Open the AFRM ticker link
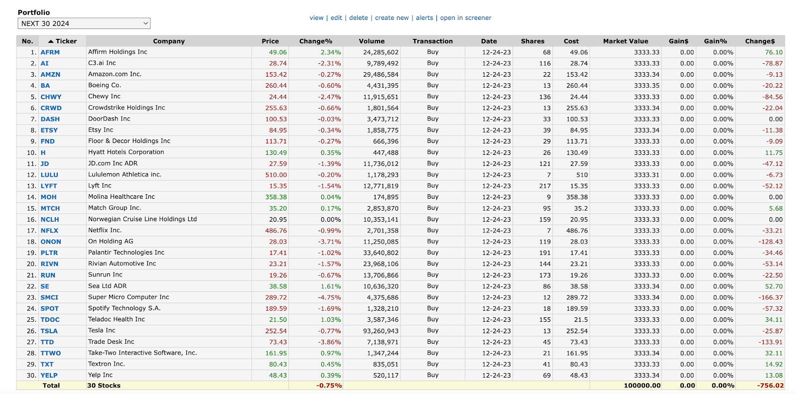This screenshot has width=797, height=394. point(50,52)
